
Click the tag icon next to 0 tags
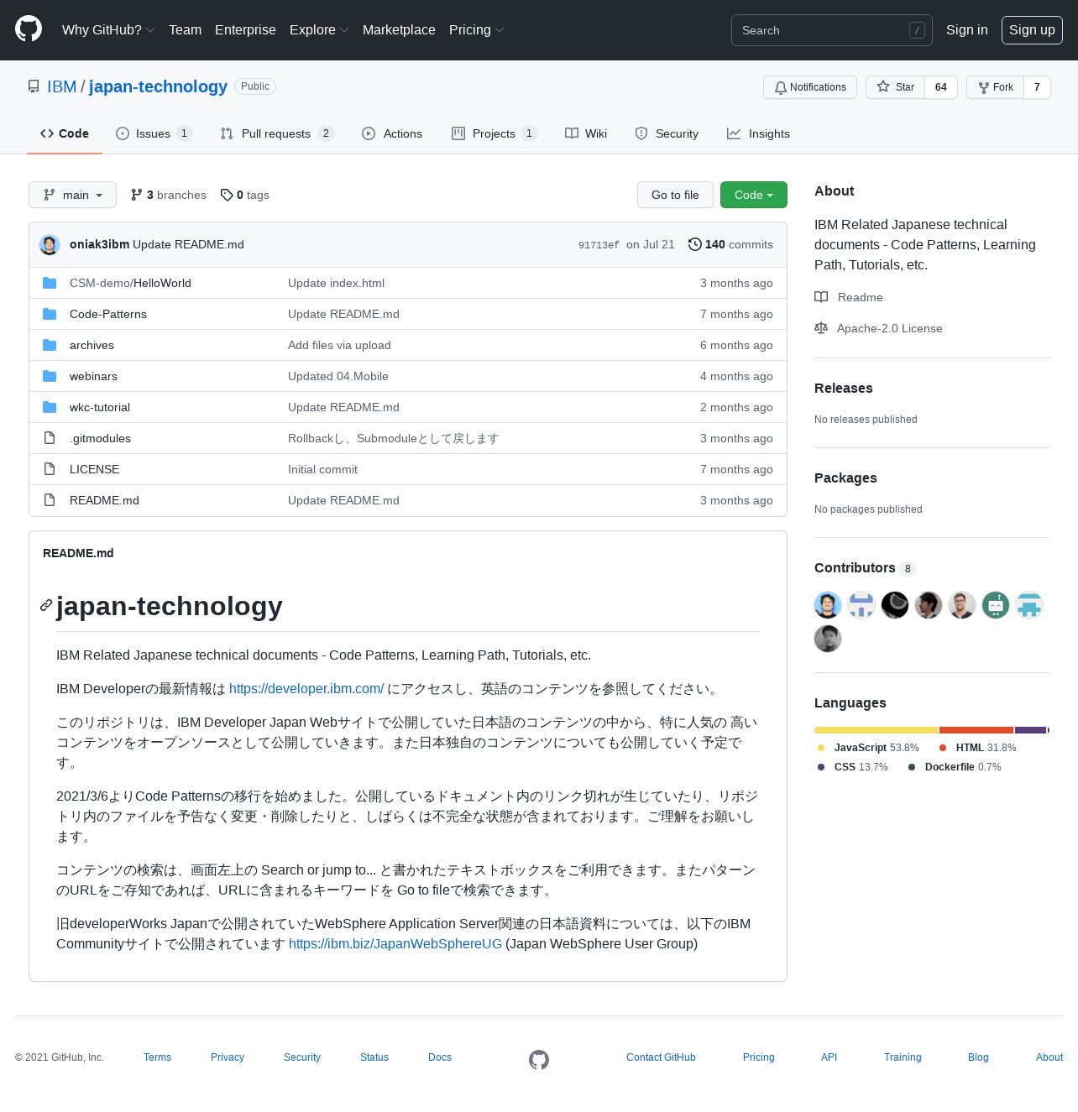(x=227, y=195)
